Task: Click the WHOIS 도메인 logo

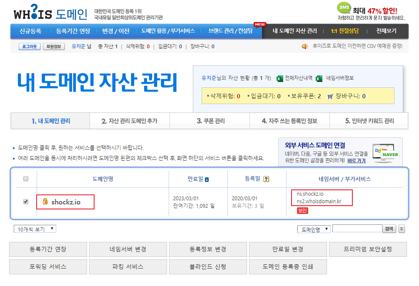Action: point(50,13)
